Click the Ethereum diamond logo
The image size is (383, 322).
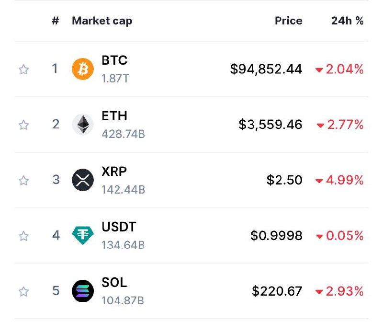tap(82, 125)
